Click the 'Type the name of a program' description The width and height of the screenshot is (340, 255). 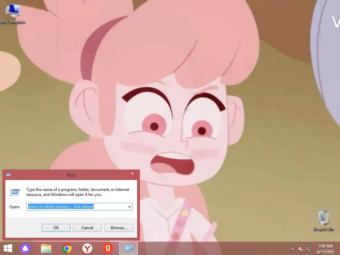click(x=78, y=192)
